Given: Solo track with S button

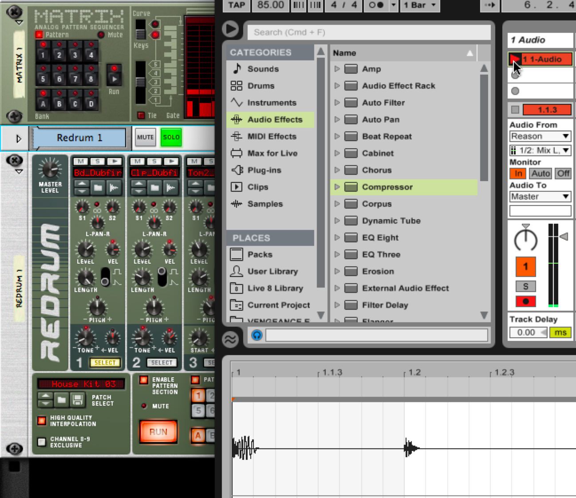Looking at the screenshot, I should 525,286.
